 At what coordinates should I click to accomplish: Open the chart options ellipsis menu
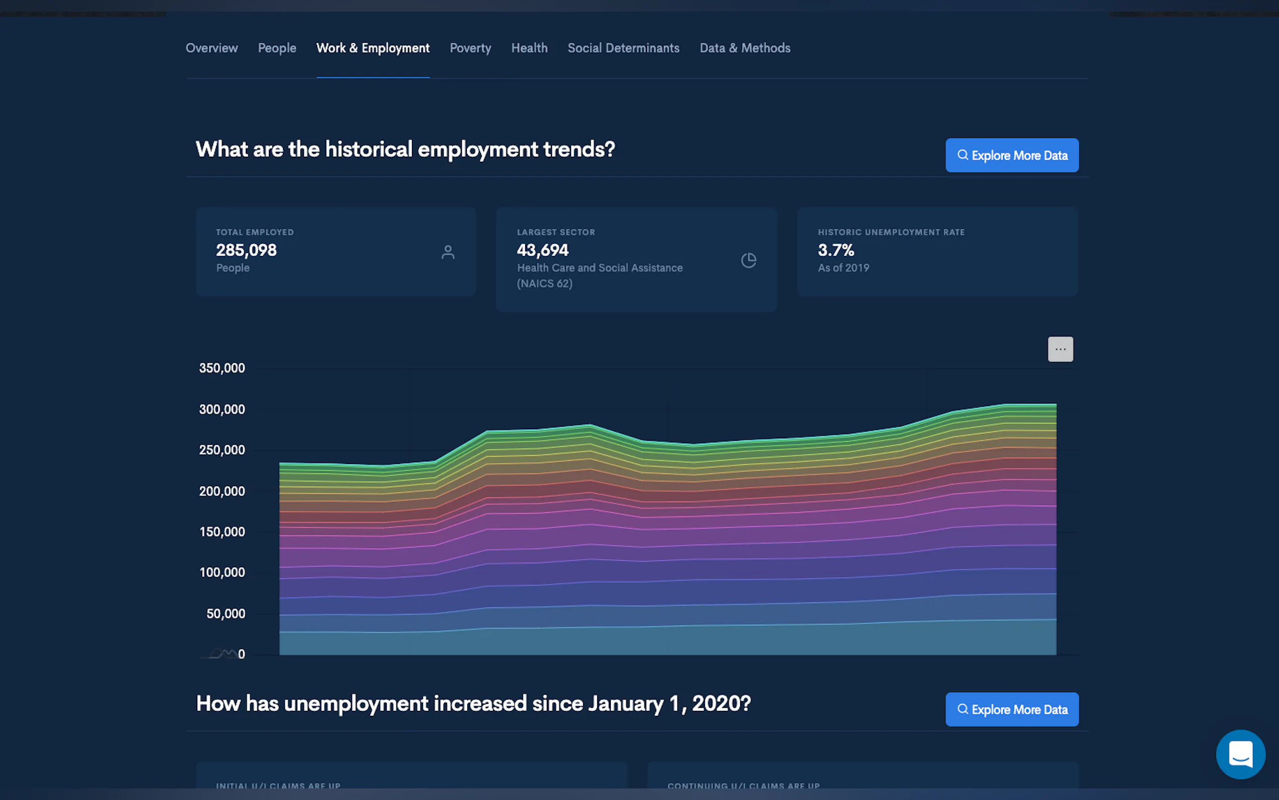tap(1060, 349)
